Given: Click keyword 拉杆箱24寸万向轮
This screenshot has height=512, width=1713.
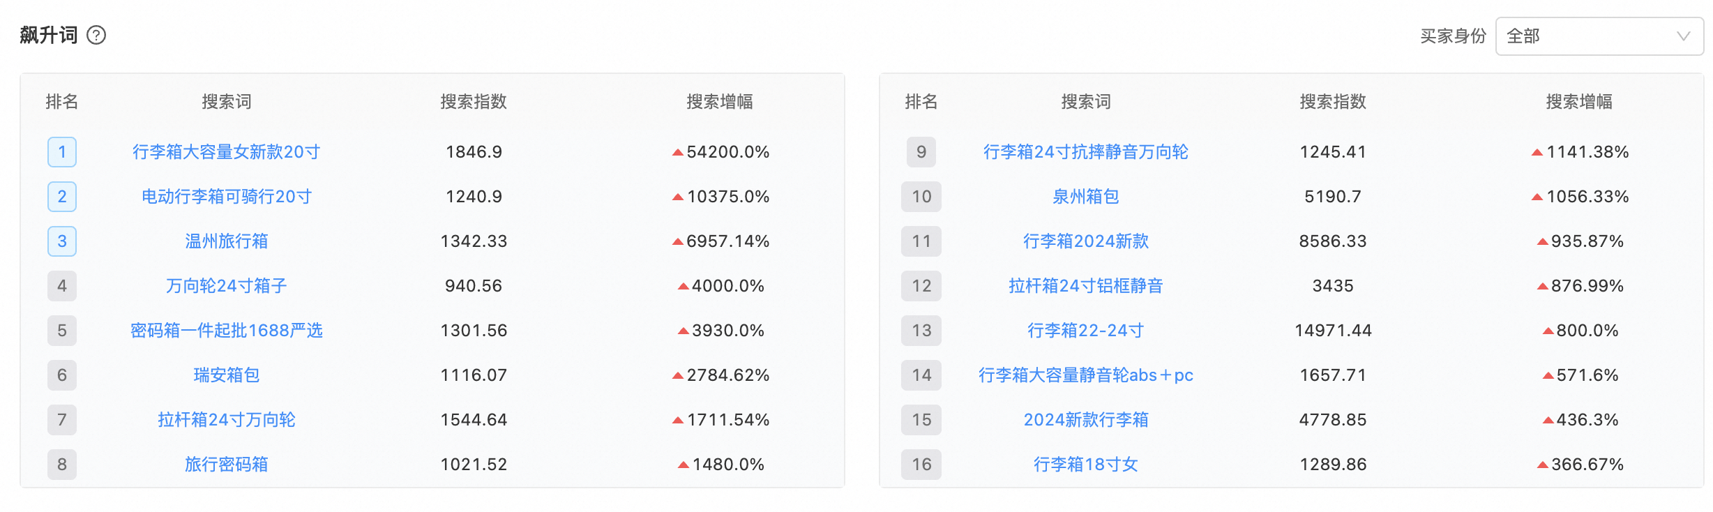Looking at the screenshot, I should coord(226,419).
